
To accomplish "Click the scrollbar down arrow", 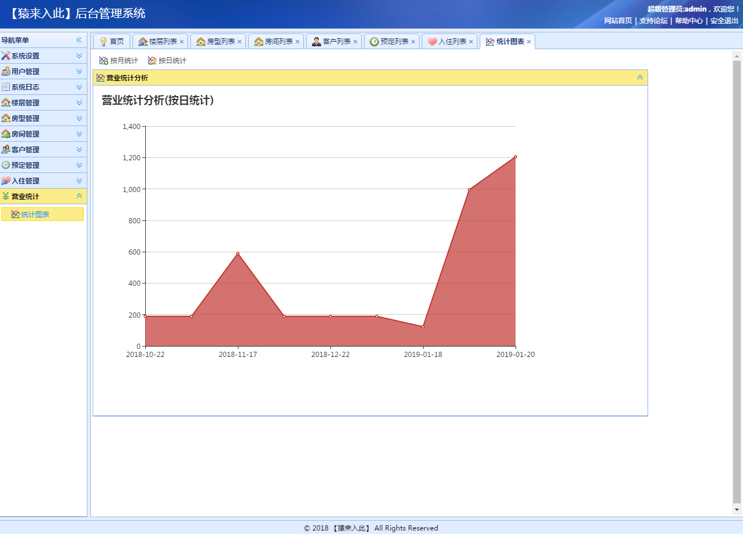I will pos(737,510).
